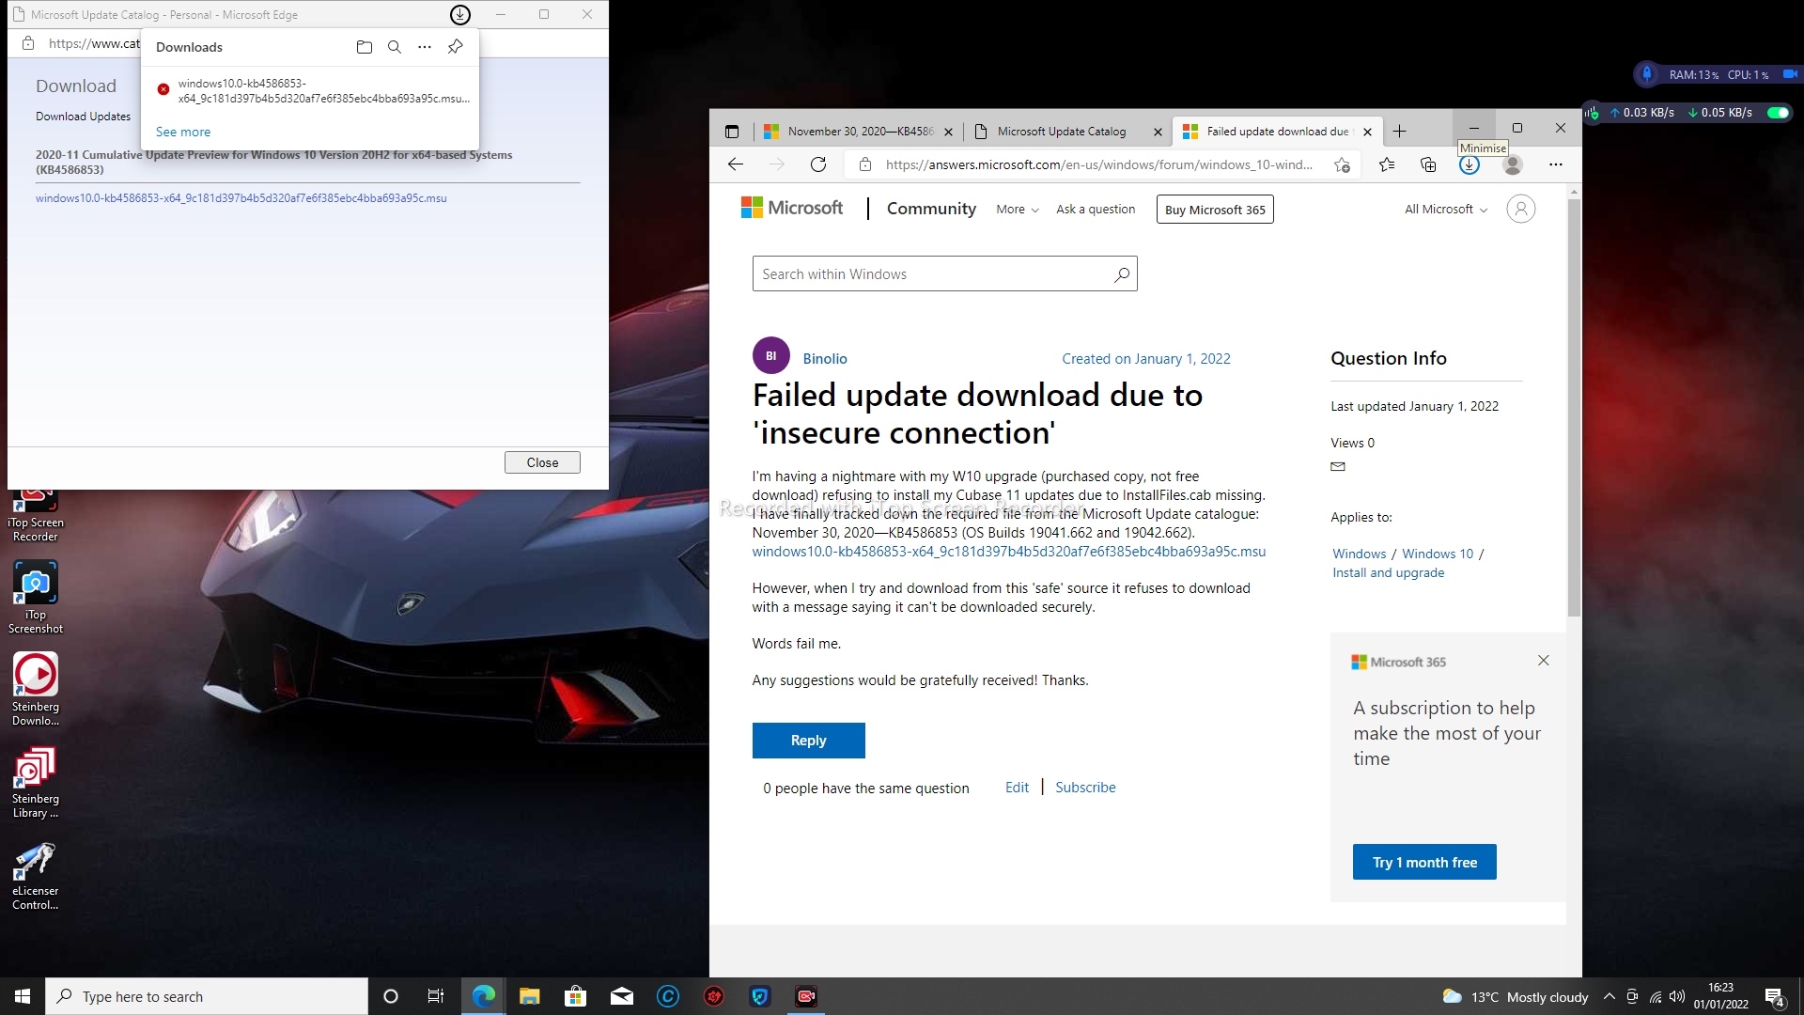1804x1015 pixels.
Task: Open tab actions menu icon in Edge
Action: tap(732, 132)
